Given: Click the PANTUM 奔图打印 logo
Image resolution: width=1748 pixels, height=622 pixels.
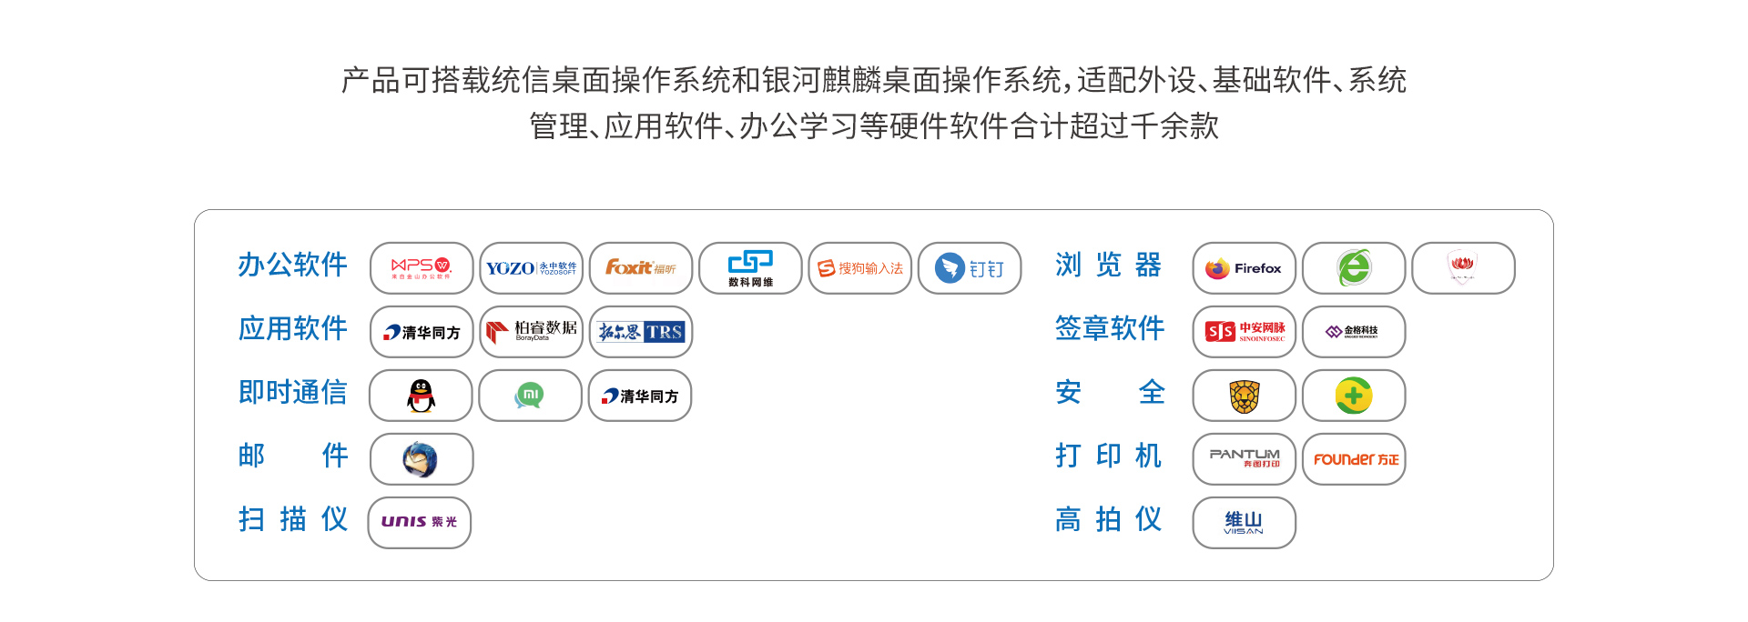Looking at the screenshot, I should 1244,459.
